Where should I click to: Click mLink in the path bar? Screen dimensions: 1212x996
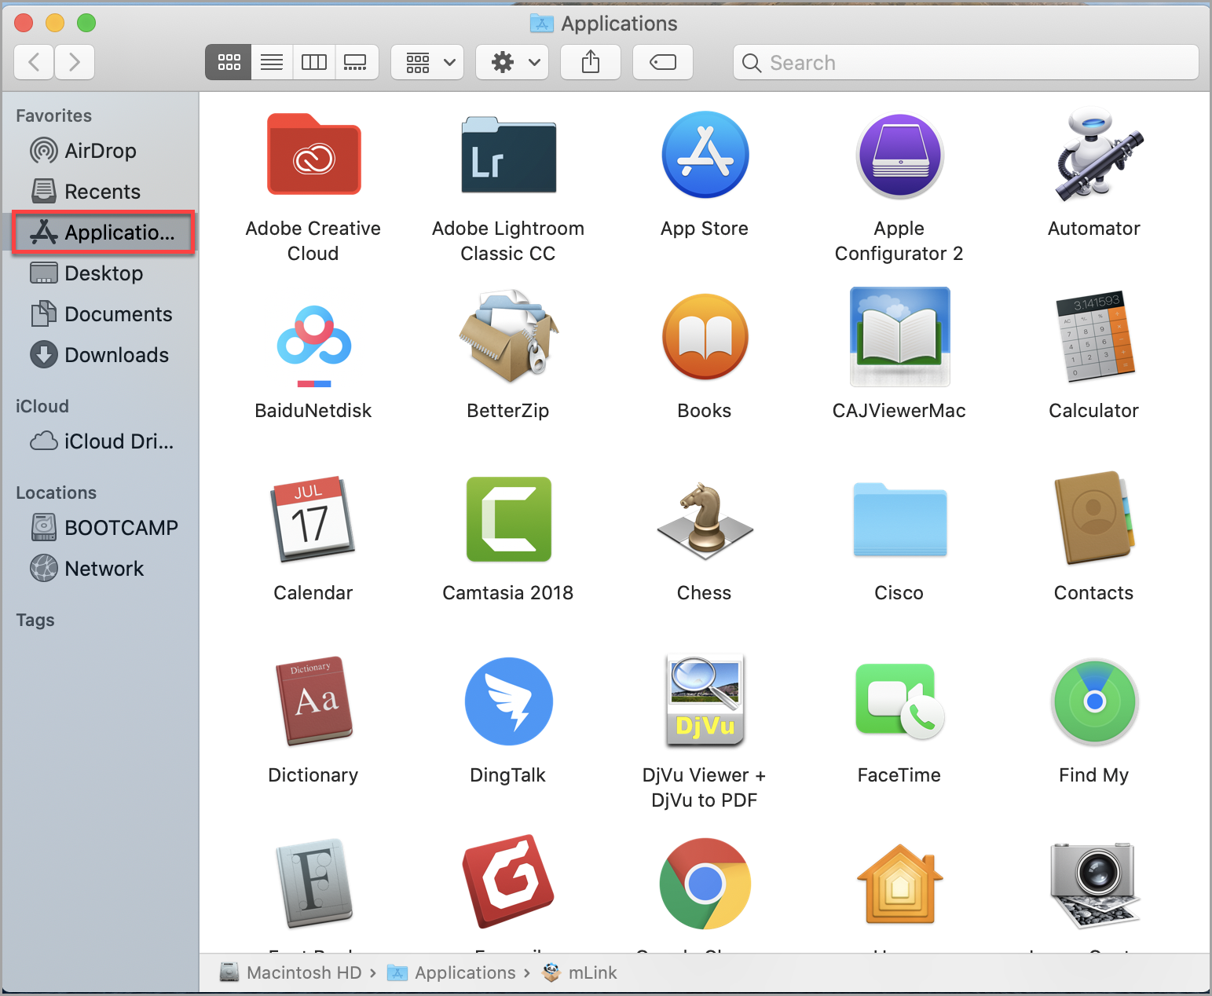coord(580,972)
